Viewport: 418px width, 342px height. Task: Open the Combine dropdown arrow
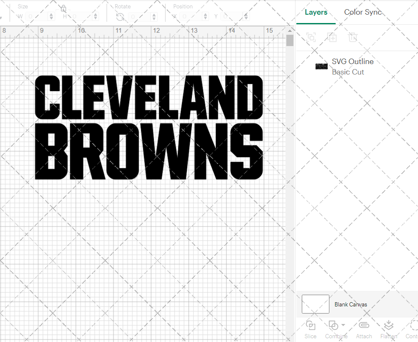click(343, 325)
